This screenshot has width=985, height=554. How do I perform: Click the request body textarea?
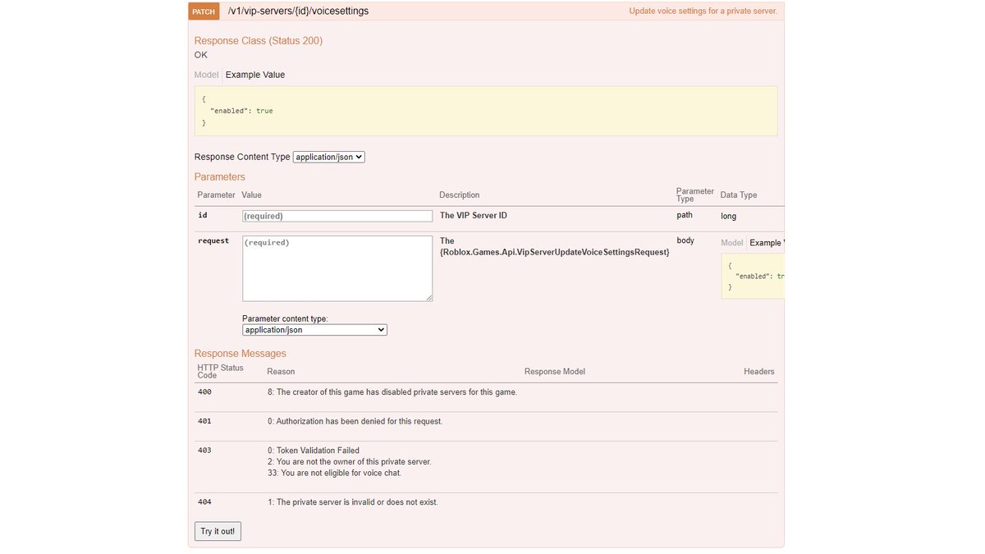337,268
